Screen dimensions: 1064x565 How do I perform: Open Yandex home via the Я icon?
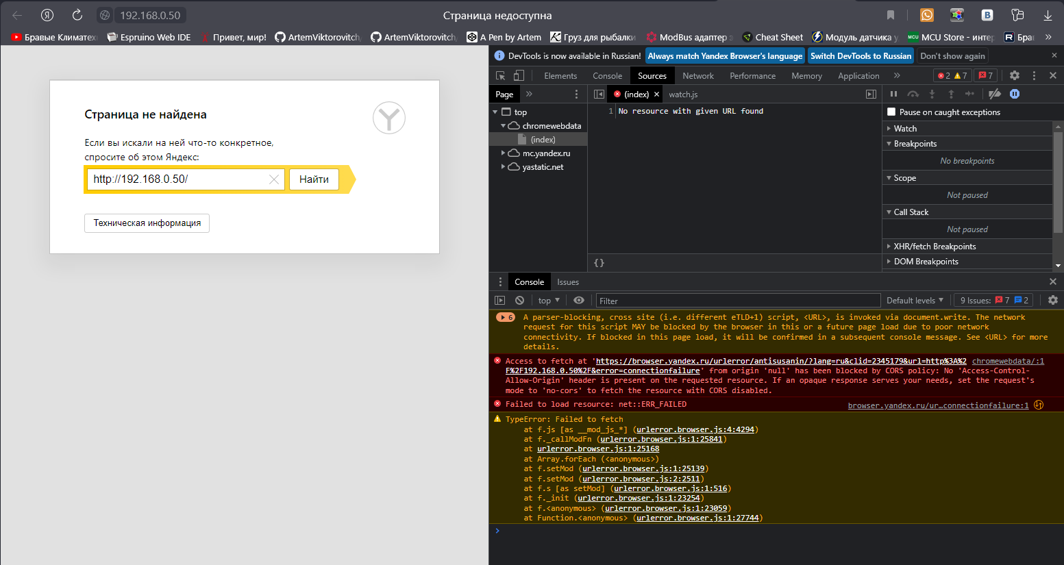point(47,15)
